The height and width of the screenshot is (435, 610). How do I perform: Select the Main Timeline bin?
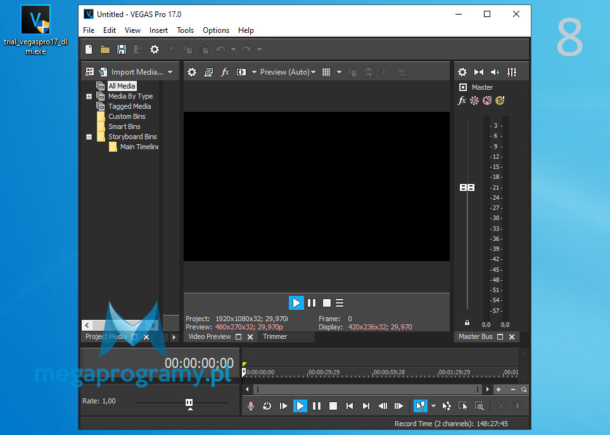tap(139, 147)
